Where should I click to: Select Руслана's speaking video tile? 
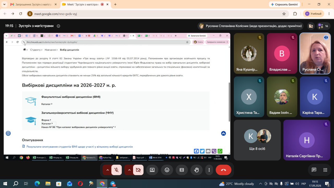[x=315, y=53]
